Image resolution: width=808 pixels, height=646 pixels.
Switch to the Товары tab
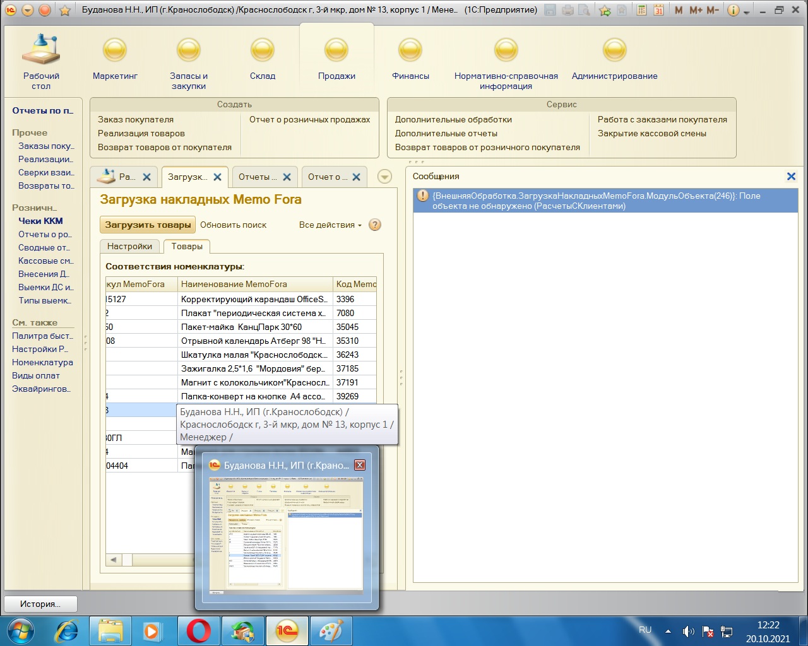pos(187,246)
